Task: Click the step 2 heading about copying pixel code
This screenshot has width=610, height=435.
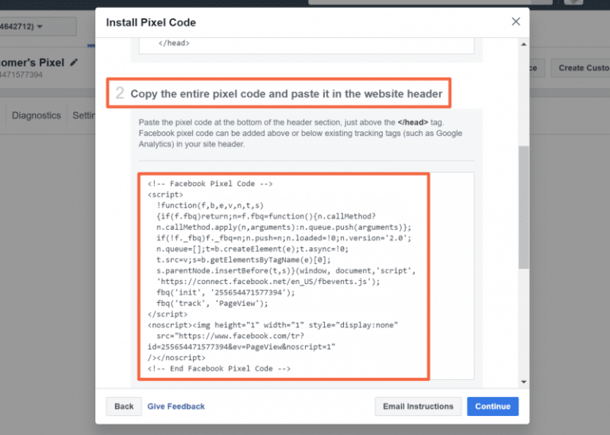Action: [279, 94]
